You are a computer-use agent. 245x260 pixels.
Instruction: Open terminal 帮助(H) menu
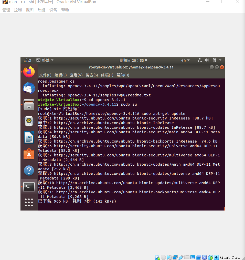[123, 75]
